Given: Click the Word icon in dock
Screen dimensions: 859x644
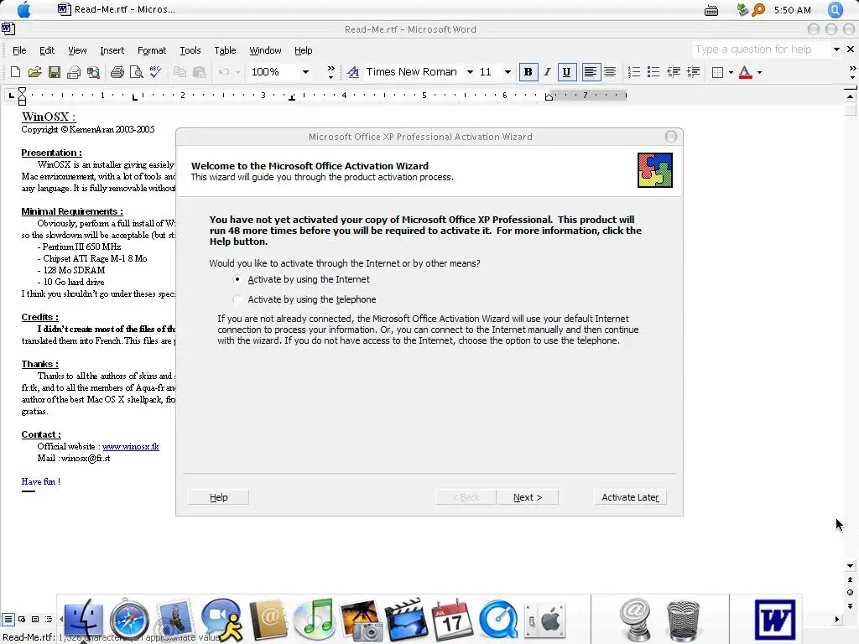Looking at the screenshot, I should tap(774, 620).
